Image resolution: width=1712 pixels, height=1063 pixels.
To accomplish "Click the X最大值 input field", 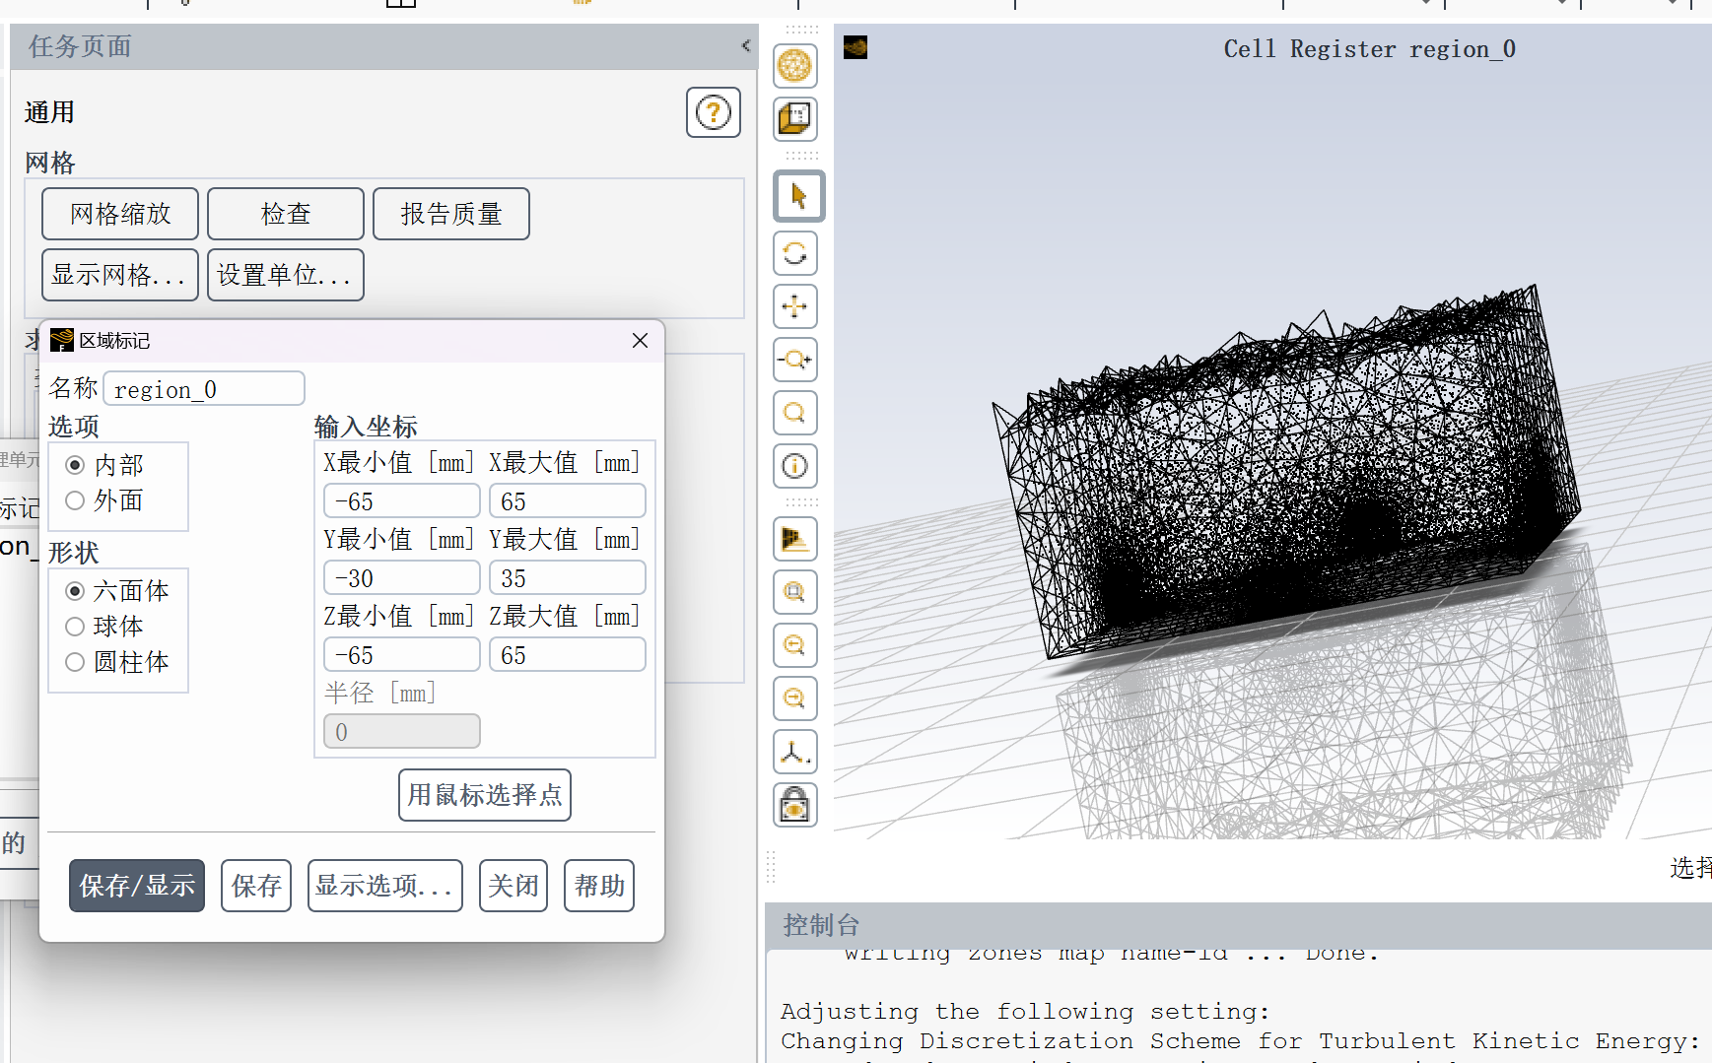I will pyautogui.click(x=568, y=501).
